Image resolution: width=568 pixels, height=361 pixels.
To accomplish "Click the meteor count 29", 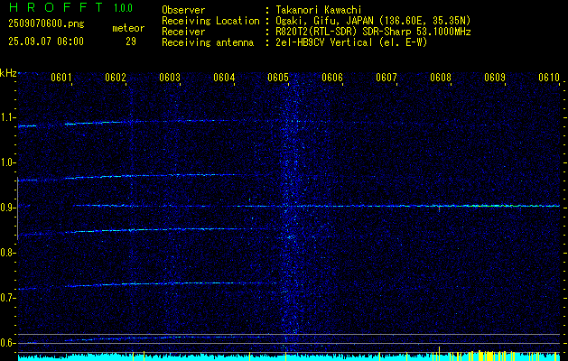I will pyautogui.click(x=131, y=42).
